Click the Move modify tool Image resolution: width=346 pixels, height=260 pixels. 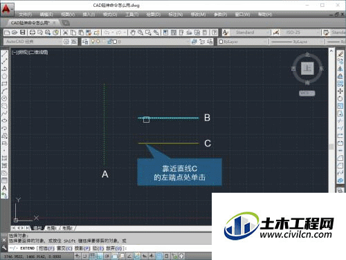[340, 91]
